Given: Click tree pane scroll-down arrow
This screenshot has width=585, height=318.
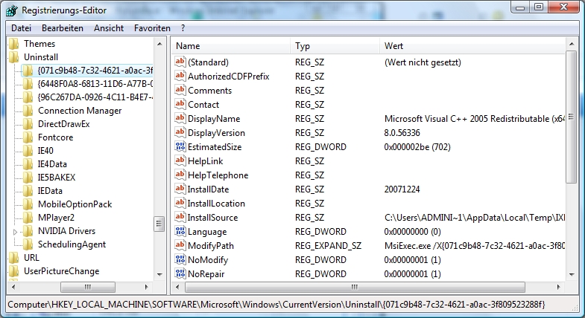Looking at the screenshot, I should click(159, 275).
